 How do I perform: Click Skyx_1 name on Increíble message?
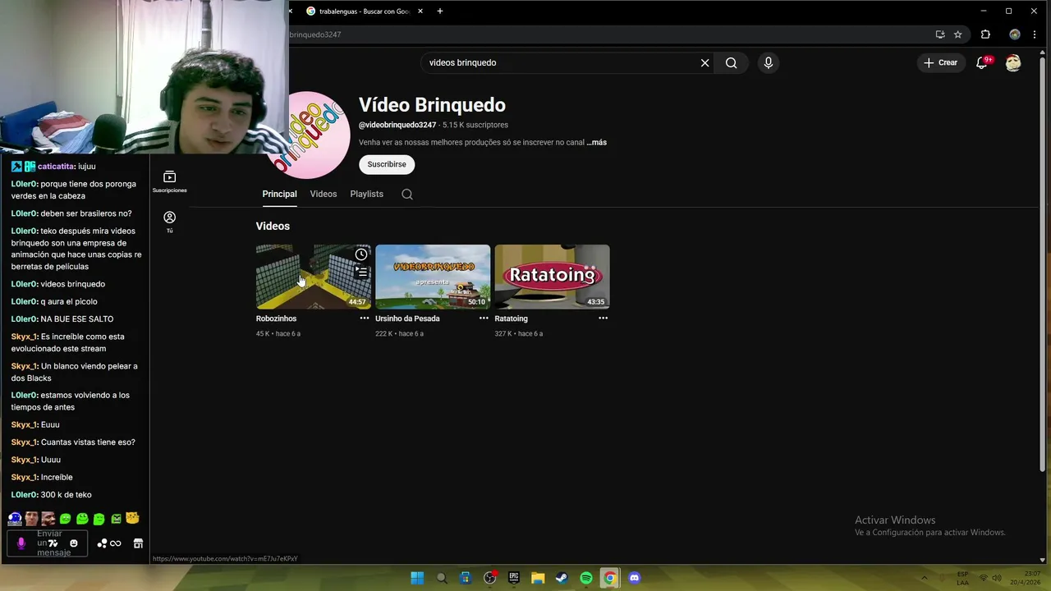click(24, 477)
